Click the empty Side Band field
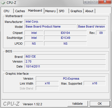This screenshot has height=108, width=112. 47,88
